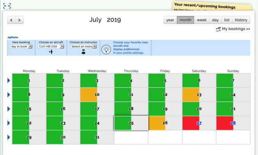Select the orange day 10 cell
The width and height of the screenshot is (258, 155).
[97, 95]
